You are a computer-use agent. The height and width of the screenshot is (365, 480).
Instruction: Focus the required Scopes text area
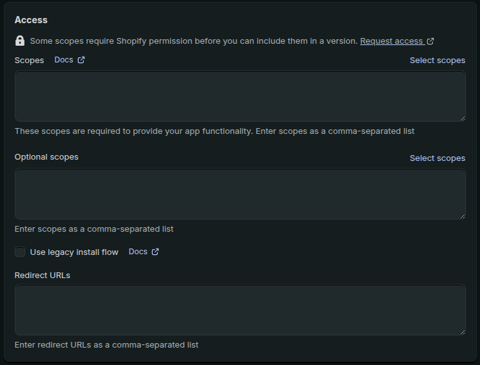point(240,96)
